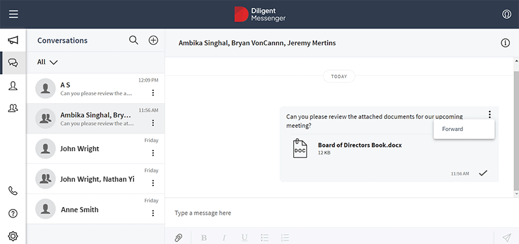Screen dimensions: 519x244
Task: Open the announcements megaphone section
Action: [13, 40]
